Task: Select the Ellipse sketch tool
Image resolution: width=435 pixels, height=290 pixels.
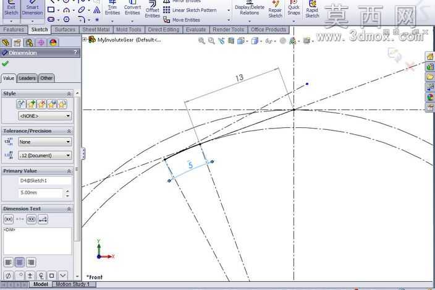Action: click(82, 10)
